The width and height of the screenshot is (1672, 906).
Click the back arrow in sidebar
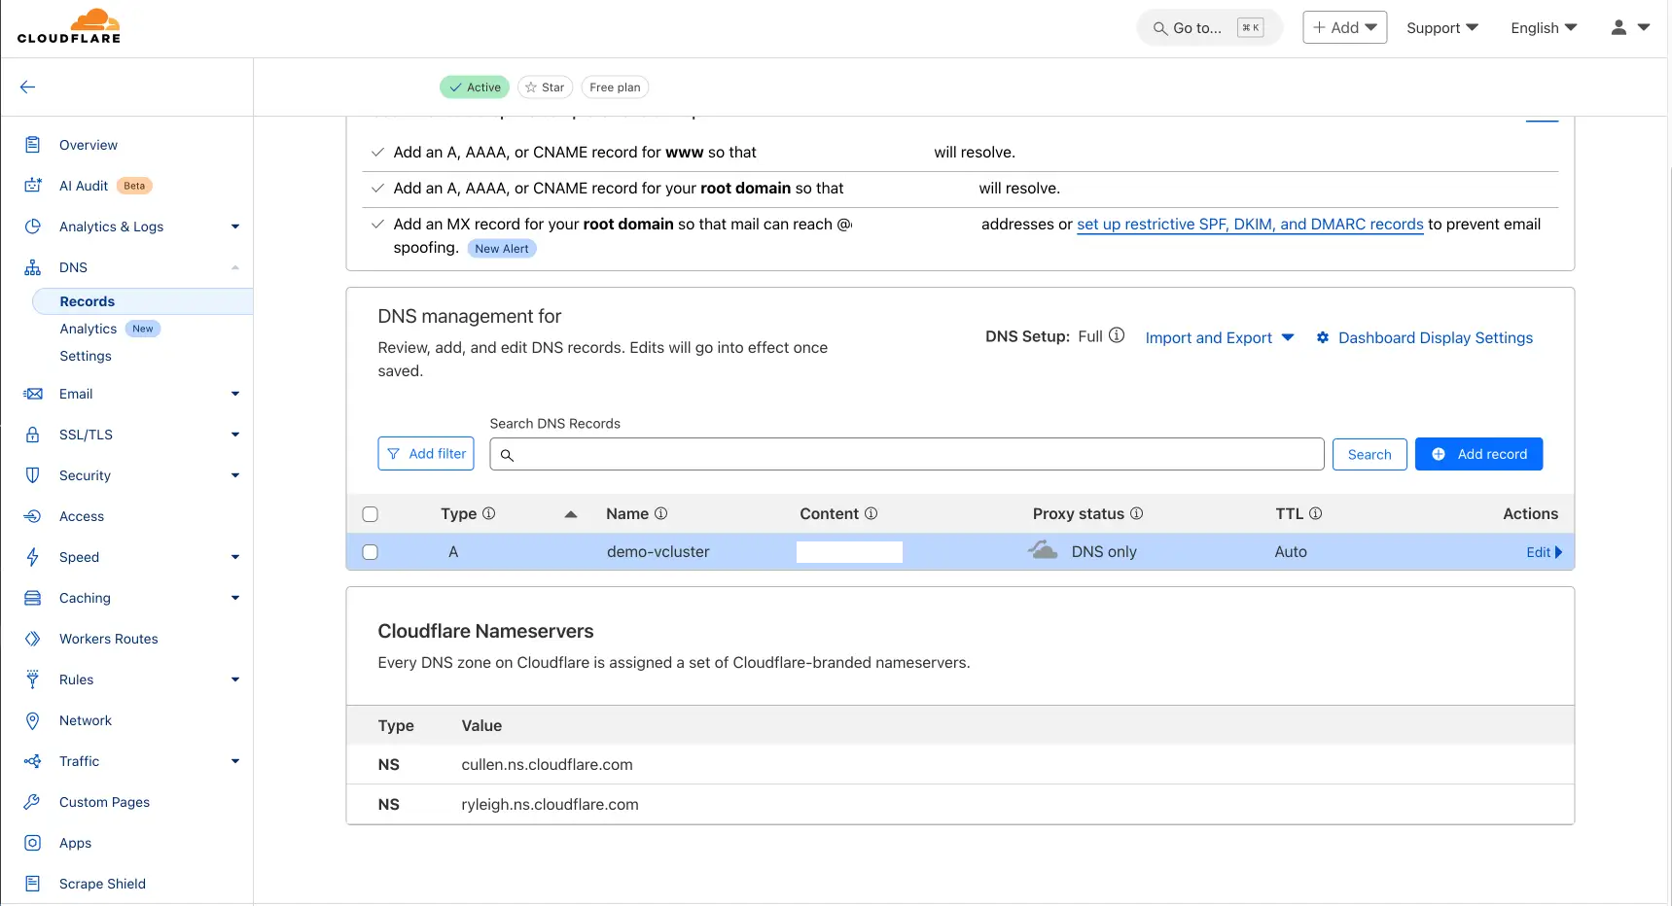click(27, 87)
